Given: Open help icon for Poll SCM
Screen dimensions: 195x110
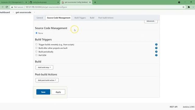Looking at the screenshot, I should coord(156,55).
